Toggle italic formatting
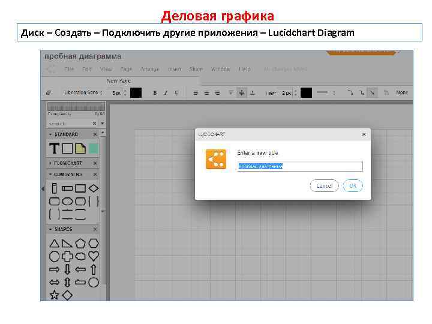The height and width of the screenshot is (324, 432). [x=166, y=93]
